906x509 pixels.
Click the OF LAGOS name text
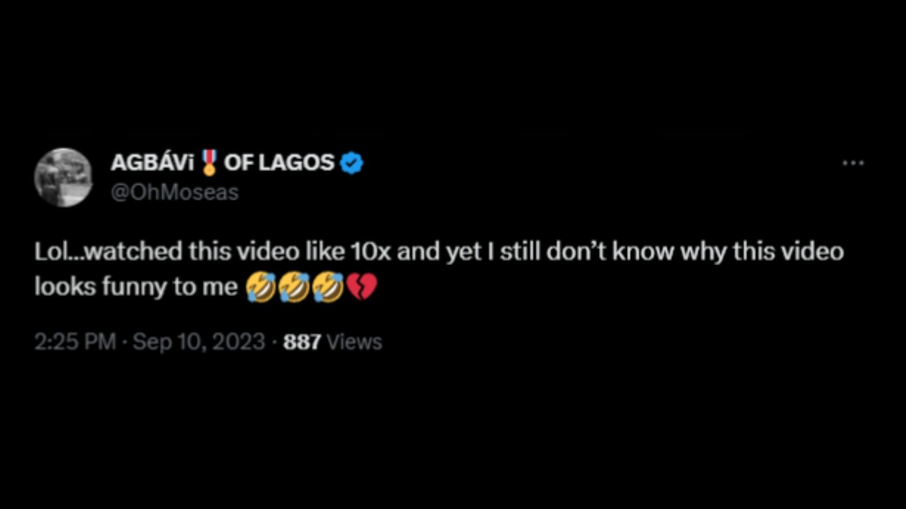279,163
